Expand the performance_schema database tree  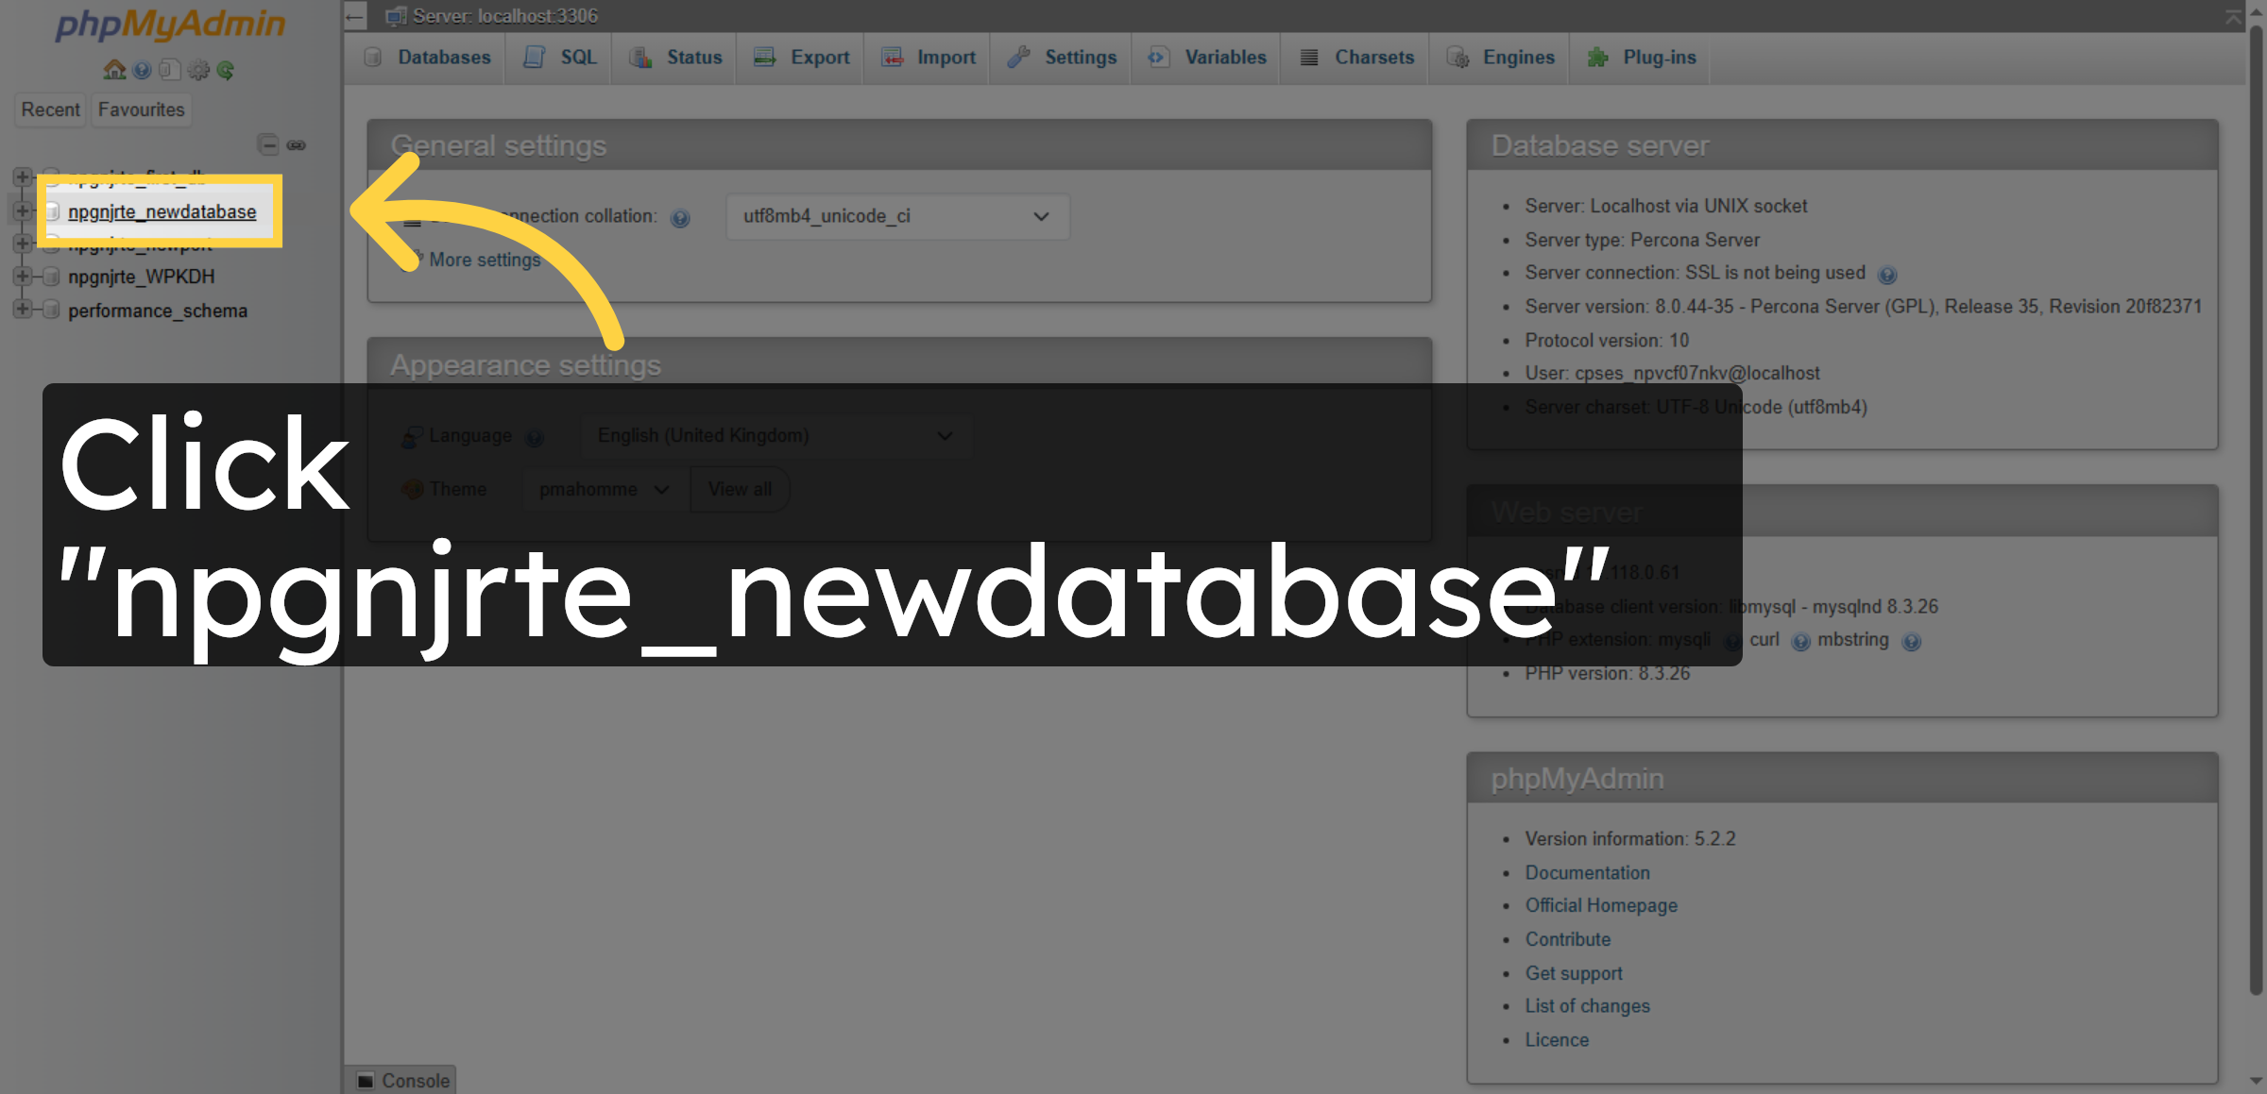(22, 310)
